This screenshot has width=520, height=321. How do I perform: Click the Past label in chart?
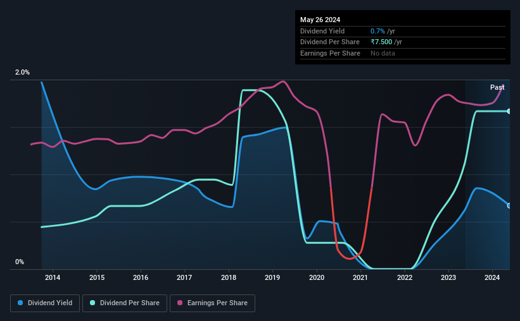[x=497, y=87]
